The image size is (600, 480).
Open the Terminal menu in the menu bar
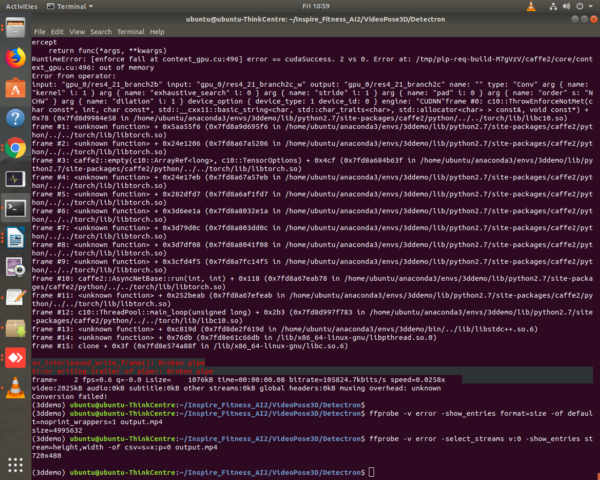(131, 32)
